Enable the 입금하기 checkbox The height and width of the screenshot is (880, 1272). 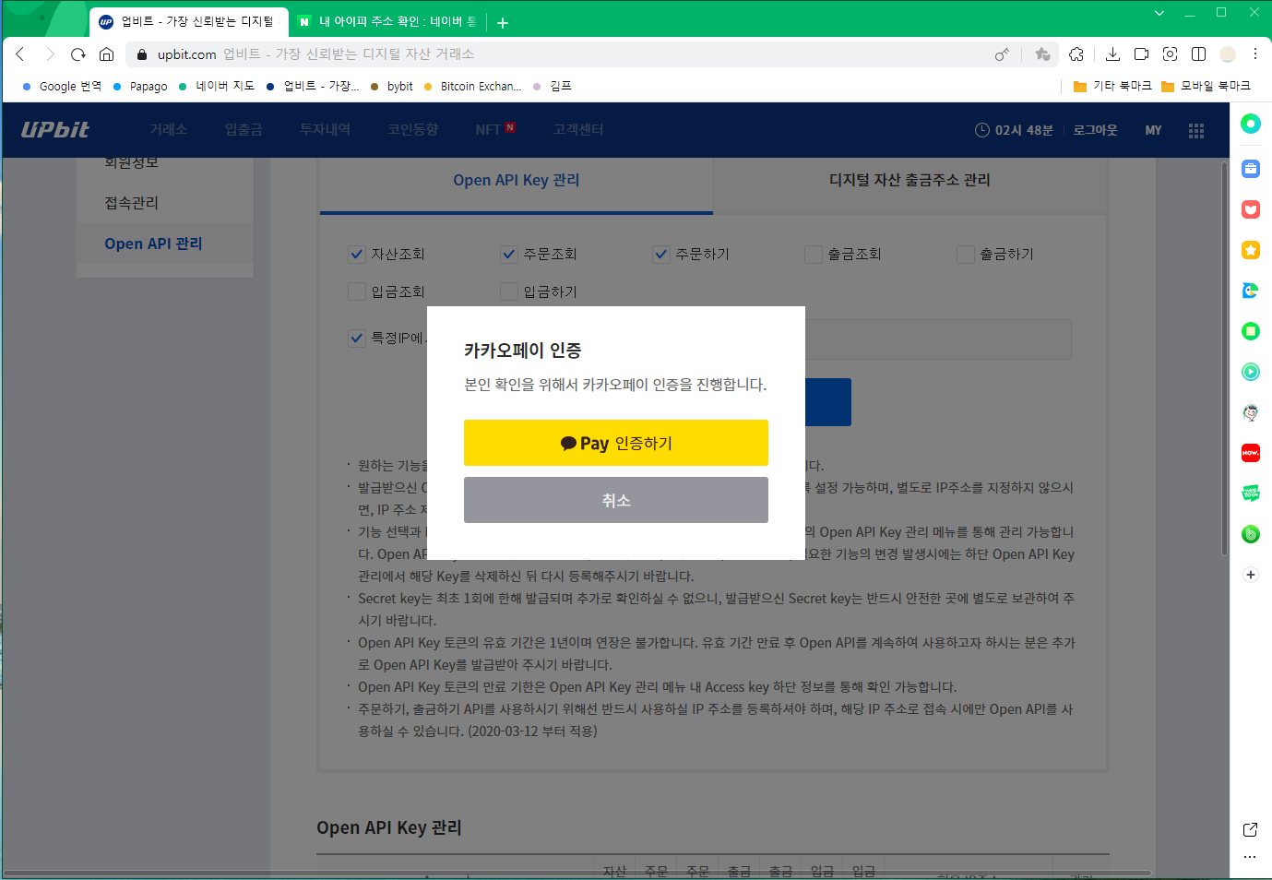point(509,291)
